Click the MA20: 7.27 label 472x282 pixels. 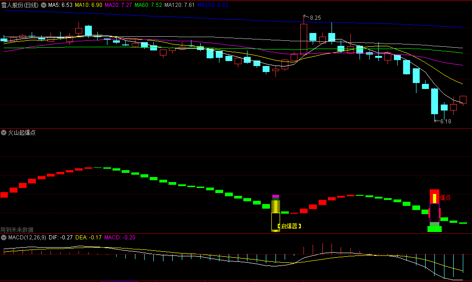pyautogui.click(x=118, y=5)
